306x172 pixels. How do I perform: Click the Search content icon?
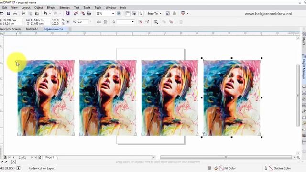(67, 13)
